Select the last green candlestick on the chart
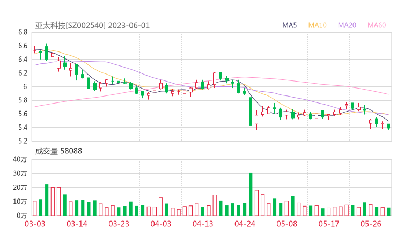 pos(388,127)
